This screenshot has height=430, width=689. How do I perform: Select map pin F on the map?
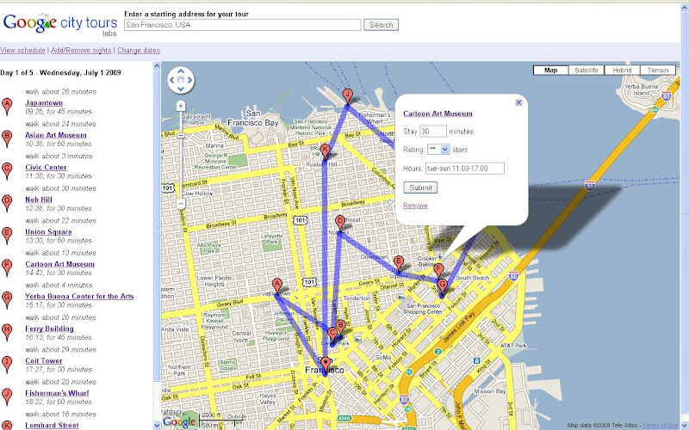click(438, 271)
